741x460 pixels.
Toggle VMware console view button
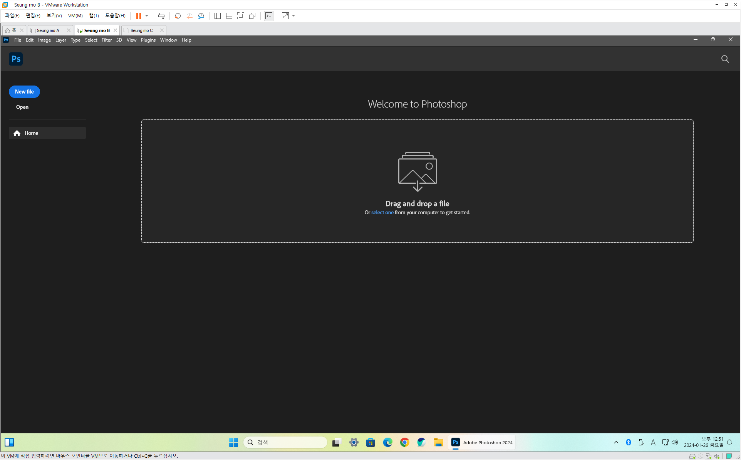pos(269,16)
